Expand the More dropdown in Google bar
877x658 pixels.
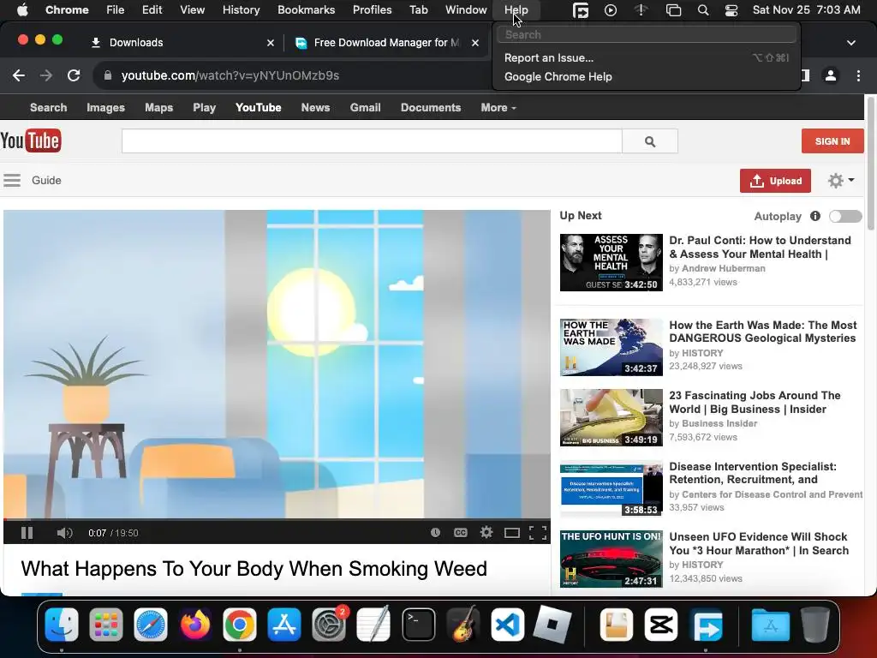coord(498,107)
